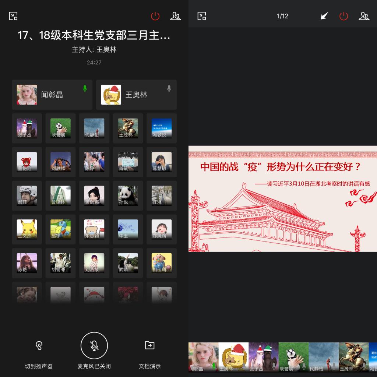Click the minimize-window icon in the left panel
The width and height of the screenshot is (377, 377).
coord(13,16)
